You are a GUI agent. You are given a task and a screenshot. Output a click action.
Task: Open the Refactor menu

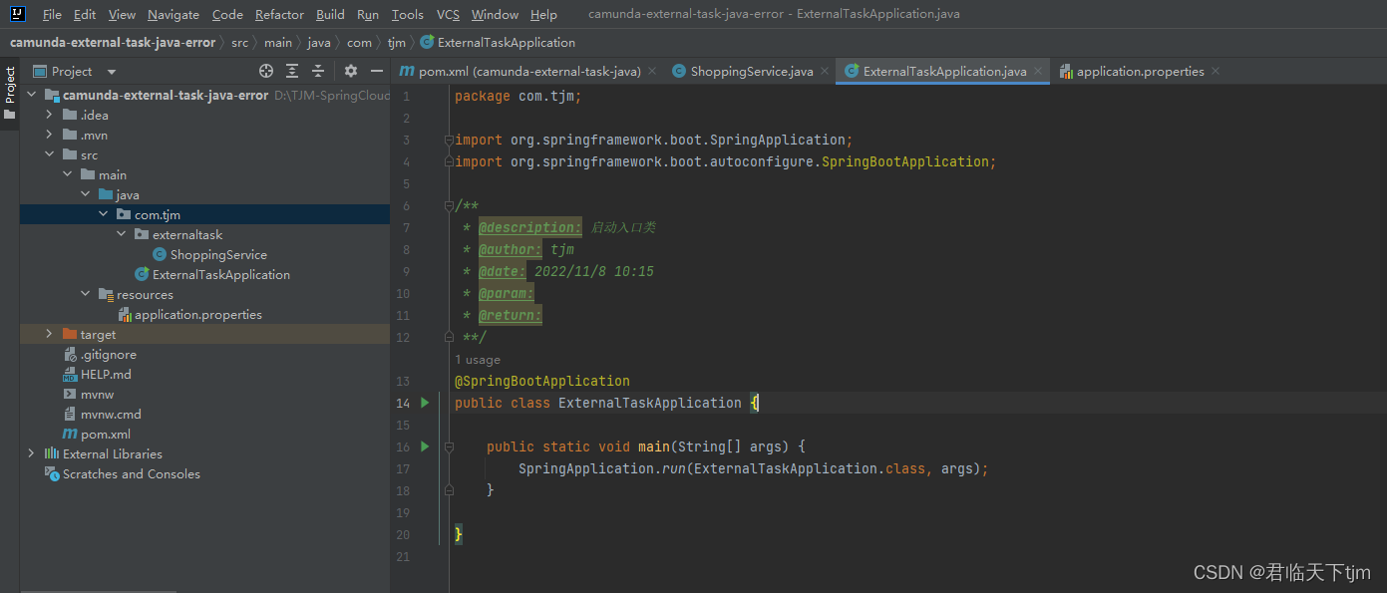coord(279,14)
